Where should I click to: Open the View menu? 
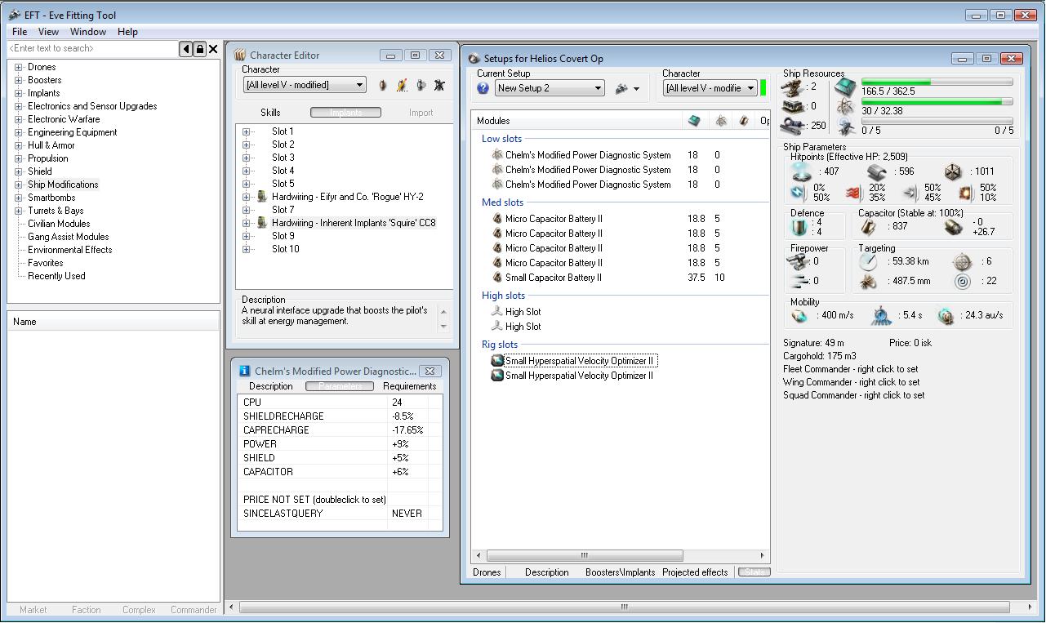[48, 32]
